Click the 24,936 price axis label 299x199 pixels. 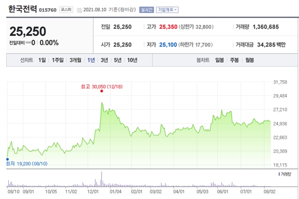[280, 124]
